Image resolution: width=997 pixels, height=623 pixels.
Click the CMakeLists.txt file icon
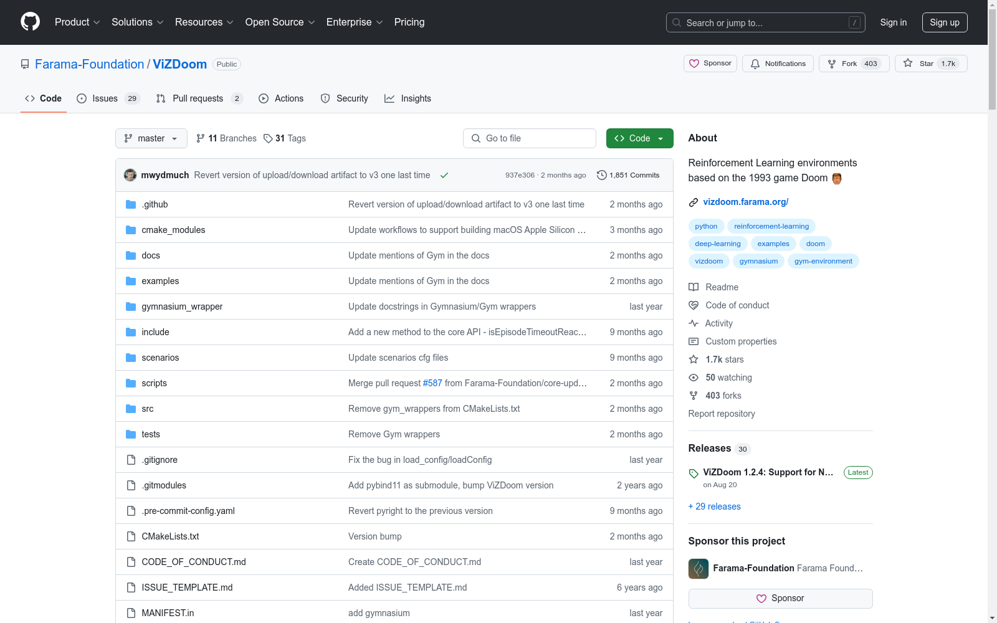click(131, 536)
